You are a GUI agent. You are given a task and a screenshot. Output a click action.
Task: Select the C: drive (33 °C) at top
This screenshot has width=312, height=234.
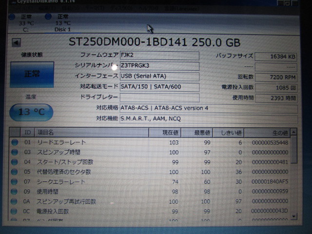(x=26, y=23)
